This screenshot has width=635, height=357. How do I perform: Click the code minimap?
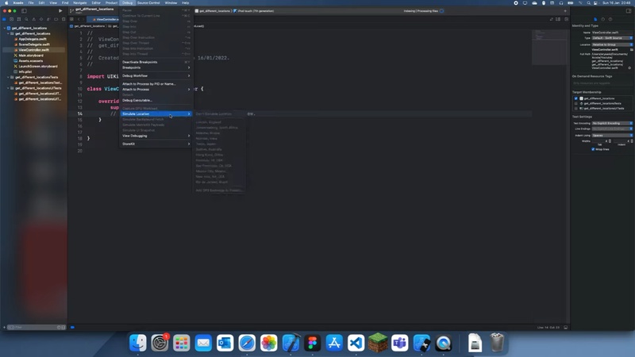(549, 47)
